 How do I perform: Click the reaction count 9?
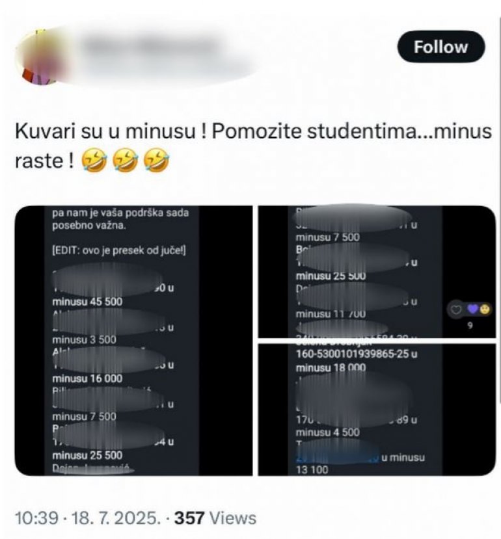[x=470, y=325]
